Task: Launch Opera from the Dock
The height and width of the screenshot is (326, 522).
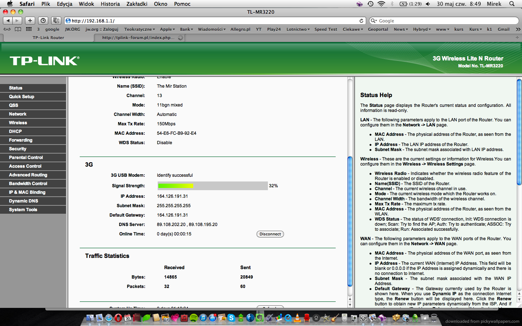Action: 118,318
